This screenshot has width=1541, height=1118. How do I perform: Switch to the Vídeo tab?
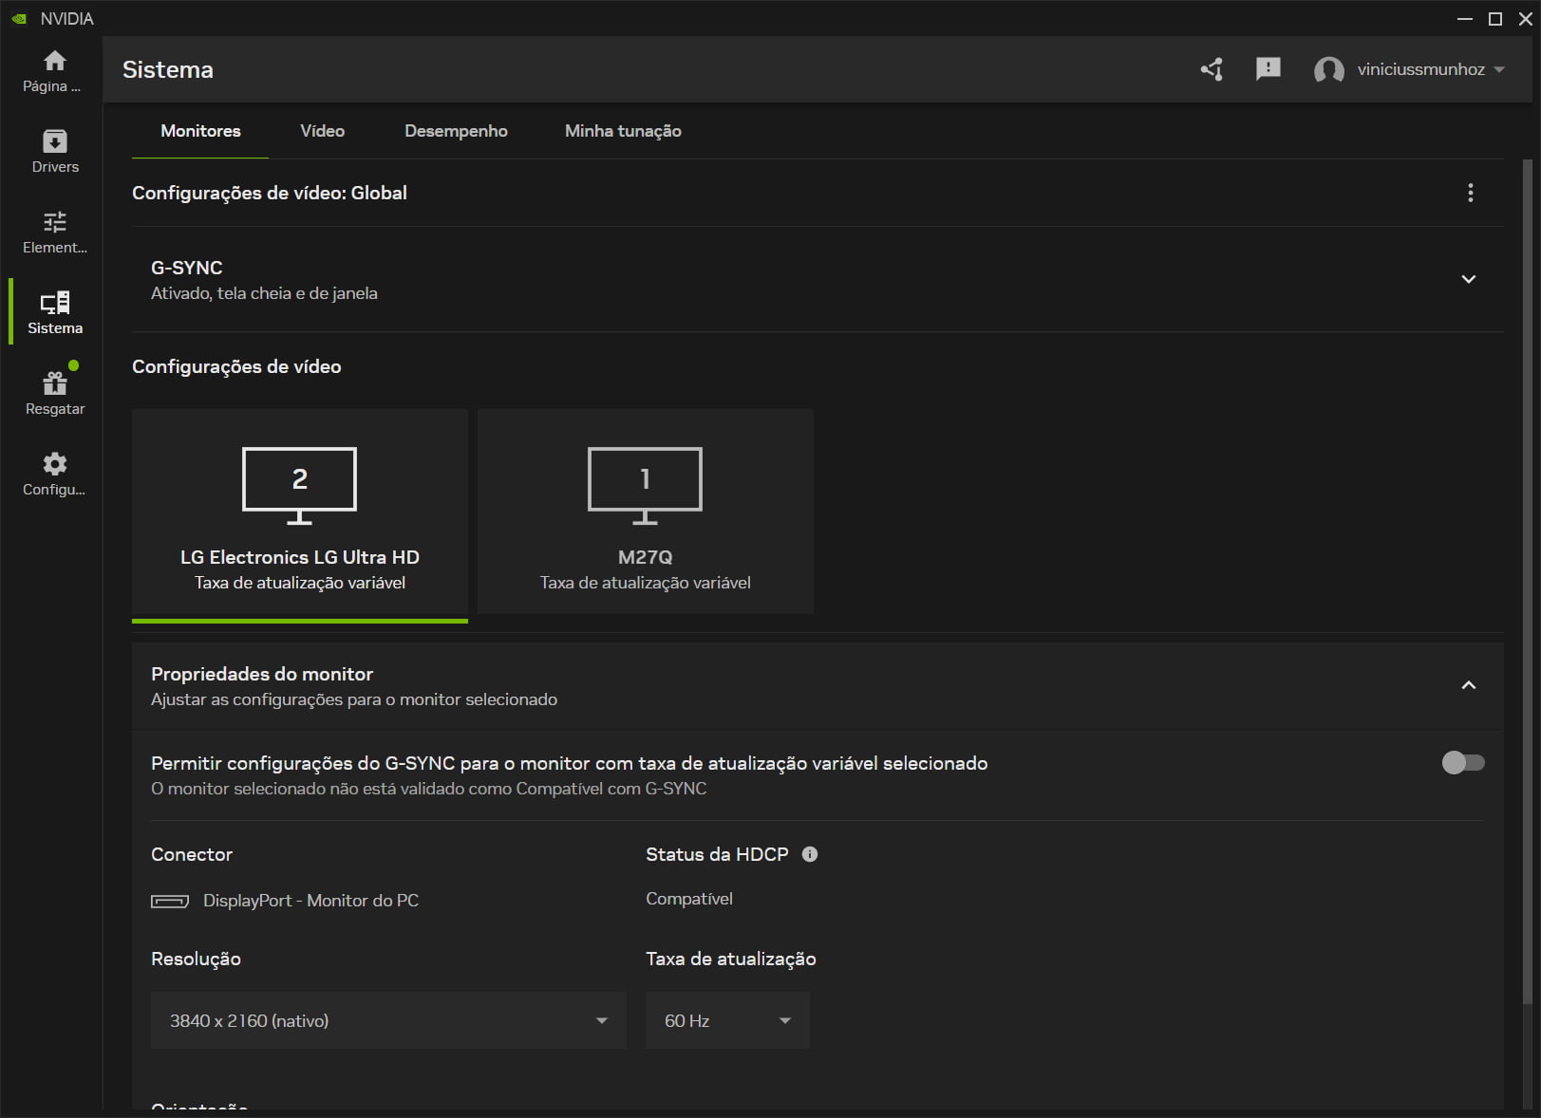pos(323,131)
